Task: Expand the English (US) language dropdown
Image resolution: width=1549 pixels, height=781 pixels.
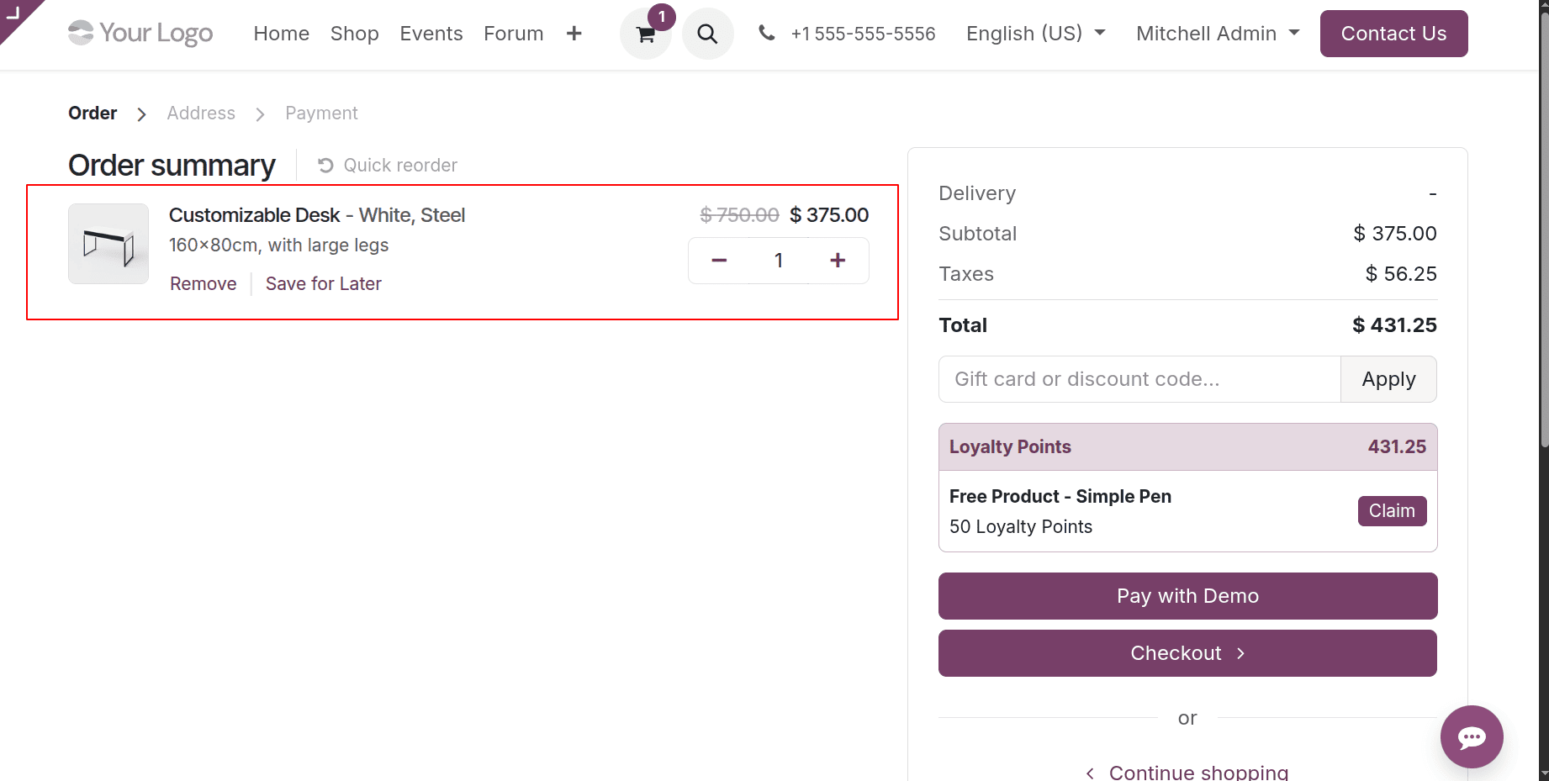Action: pyautogui.click(x=1035, y=34)
